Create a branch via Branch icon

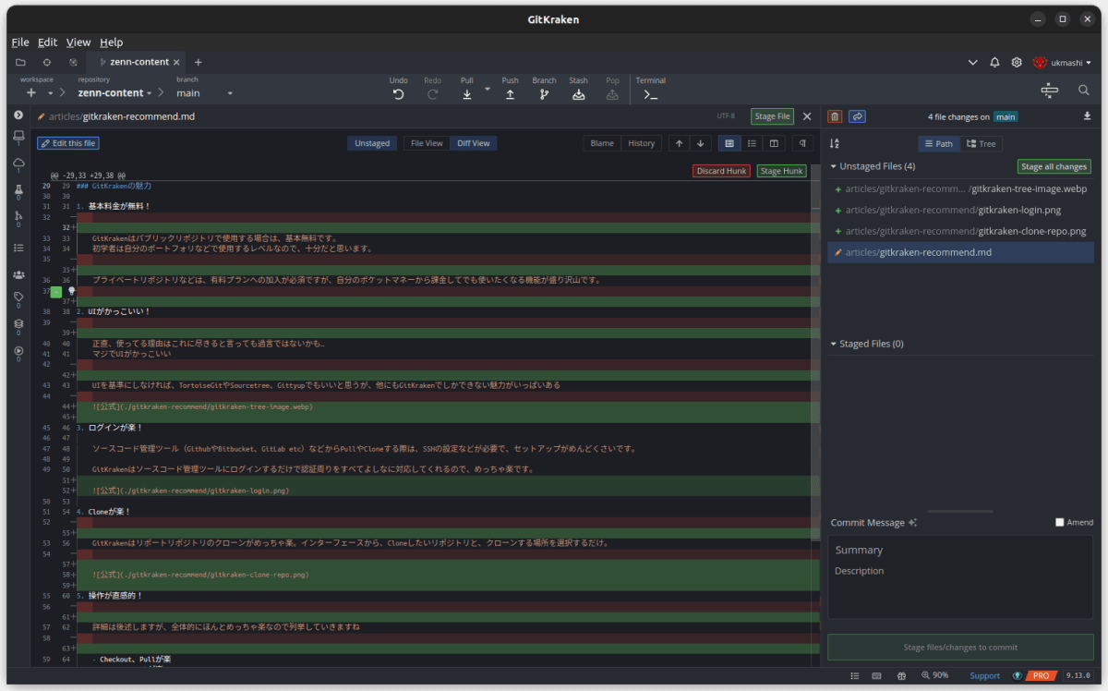(x=544, y=93)
